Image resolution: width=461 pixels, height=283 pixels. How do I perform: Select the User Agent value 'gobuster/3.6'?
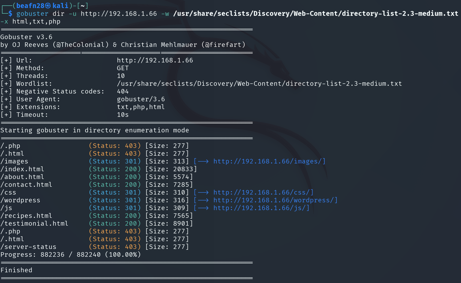point(141,99)
